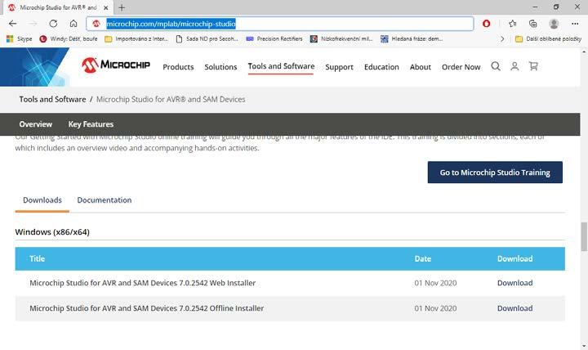Screen dimensions: 588x350
Task: Open the Education menu
Action: tap(381, 67)
